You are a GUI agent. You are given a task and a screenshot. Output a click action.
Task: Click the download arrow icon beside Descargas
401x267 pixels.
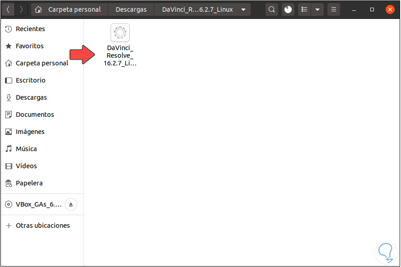coord(9,97)
